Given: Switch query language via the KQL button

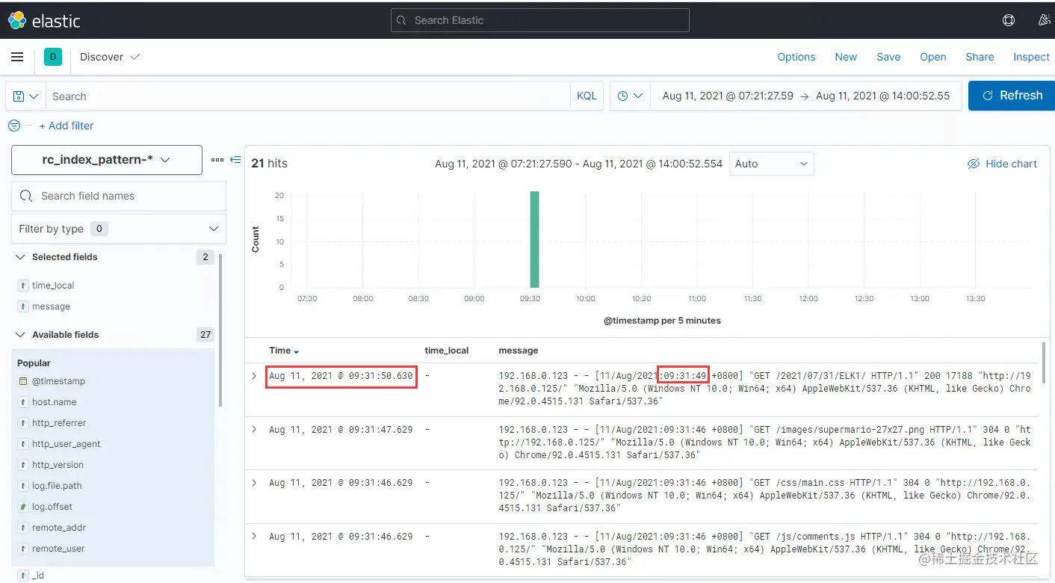Looking at the screenshot, I should (x=587, y=96).
